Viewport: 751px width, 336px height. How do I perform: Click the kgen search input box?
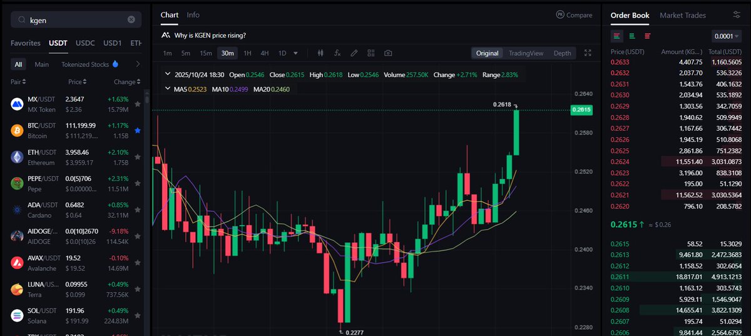(x=76, y=19)
